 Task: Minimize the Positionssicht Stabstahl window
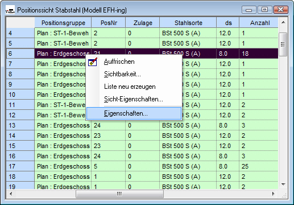tap(249, 10)
